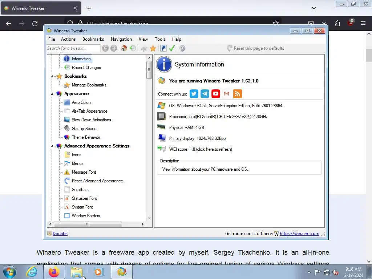Click the Donate! link

(x=60, y=234)
